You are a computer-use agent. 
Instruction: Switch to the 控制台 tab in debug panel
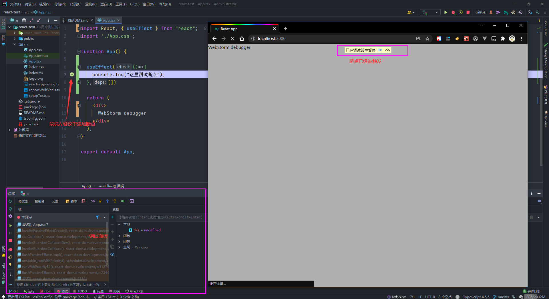pyautogui.click(x=39, y=201)
